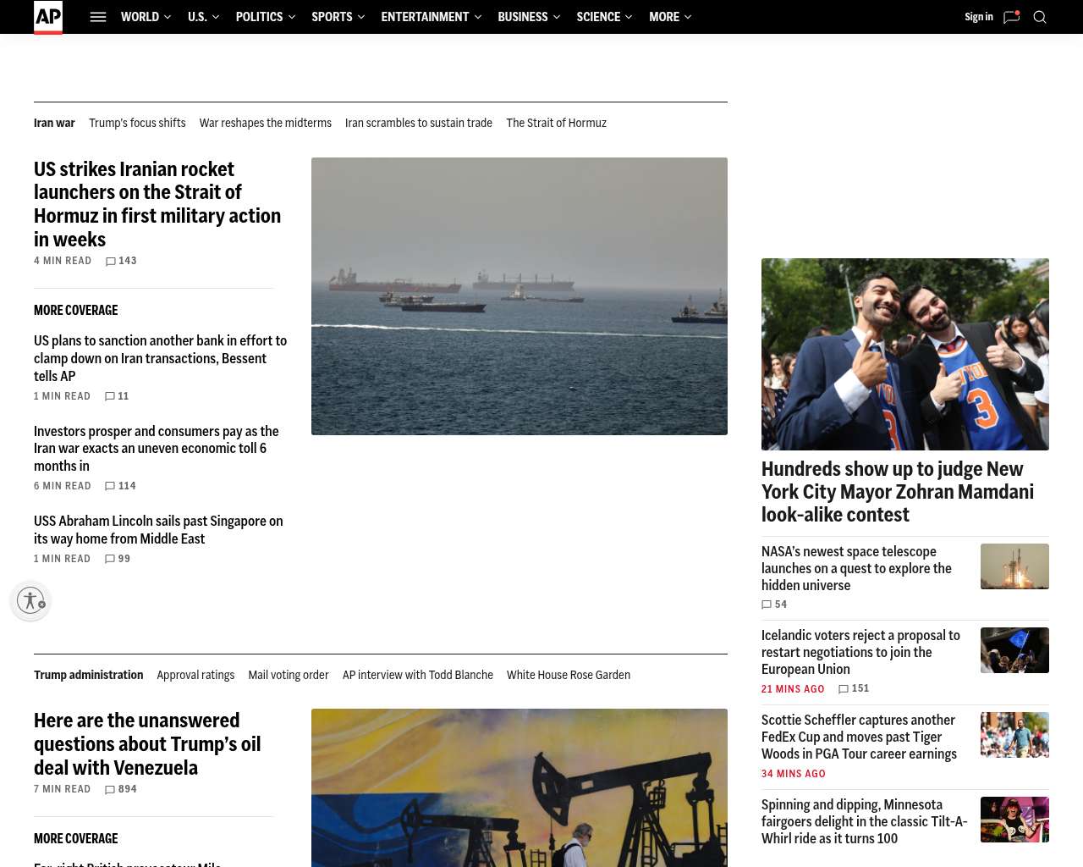
Task: Open Investors prosper and consumers pay story
Action: [157, 448]
